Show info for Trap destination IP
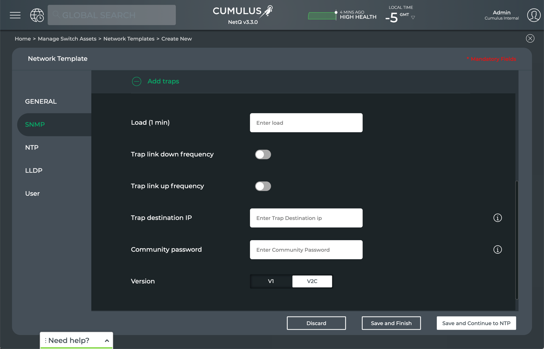This screenshot has height=349, width=544. click(498, 218)
